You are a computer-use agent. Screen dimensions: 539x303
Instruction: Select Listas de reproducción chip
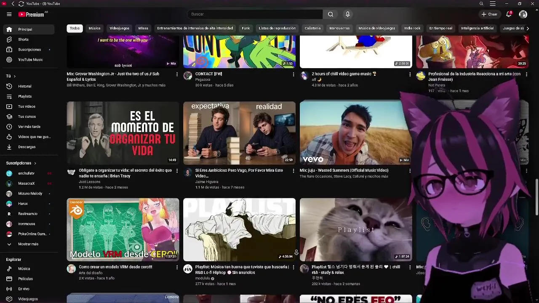point(277,28)
